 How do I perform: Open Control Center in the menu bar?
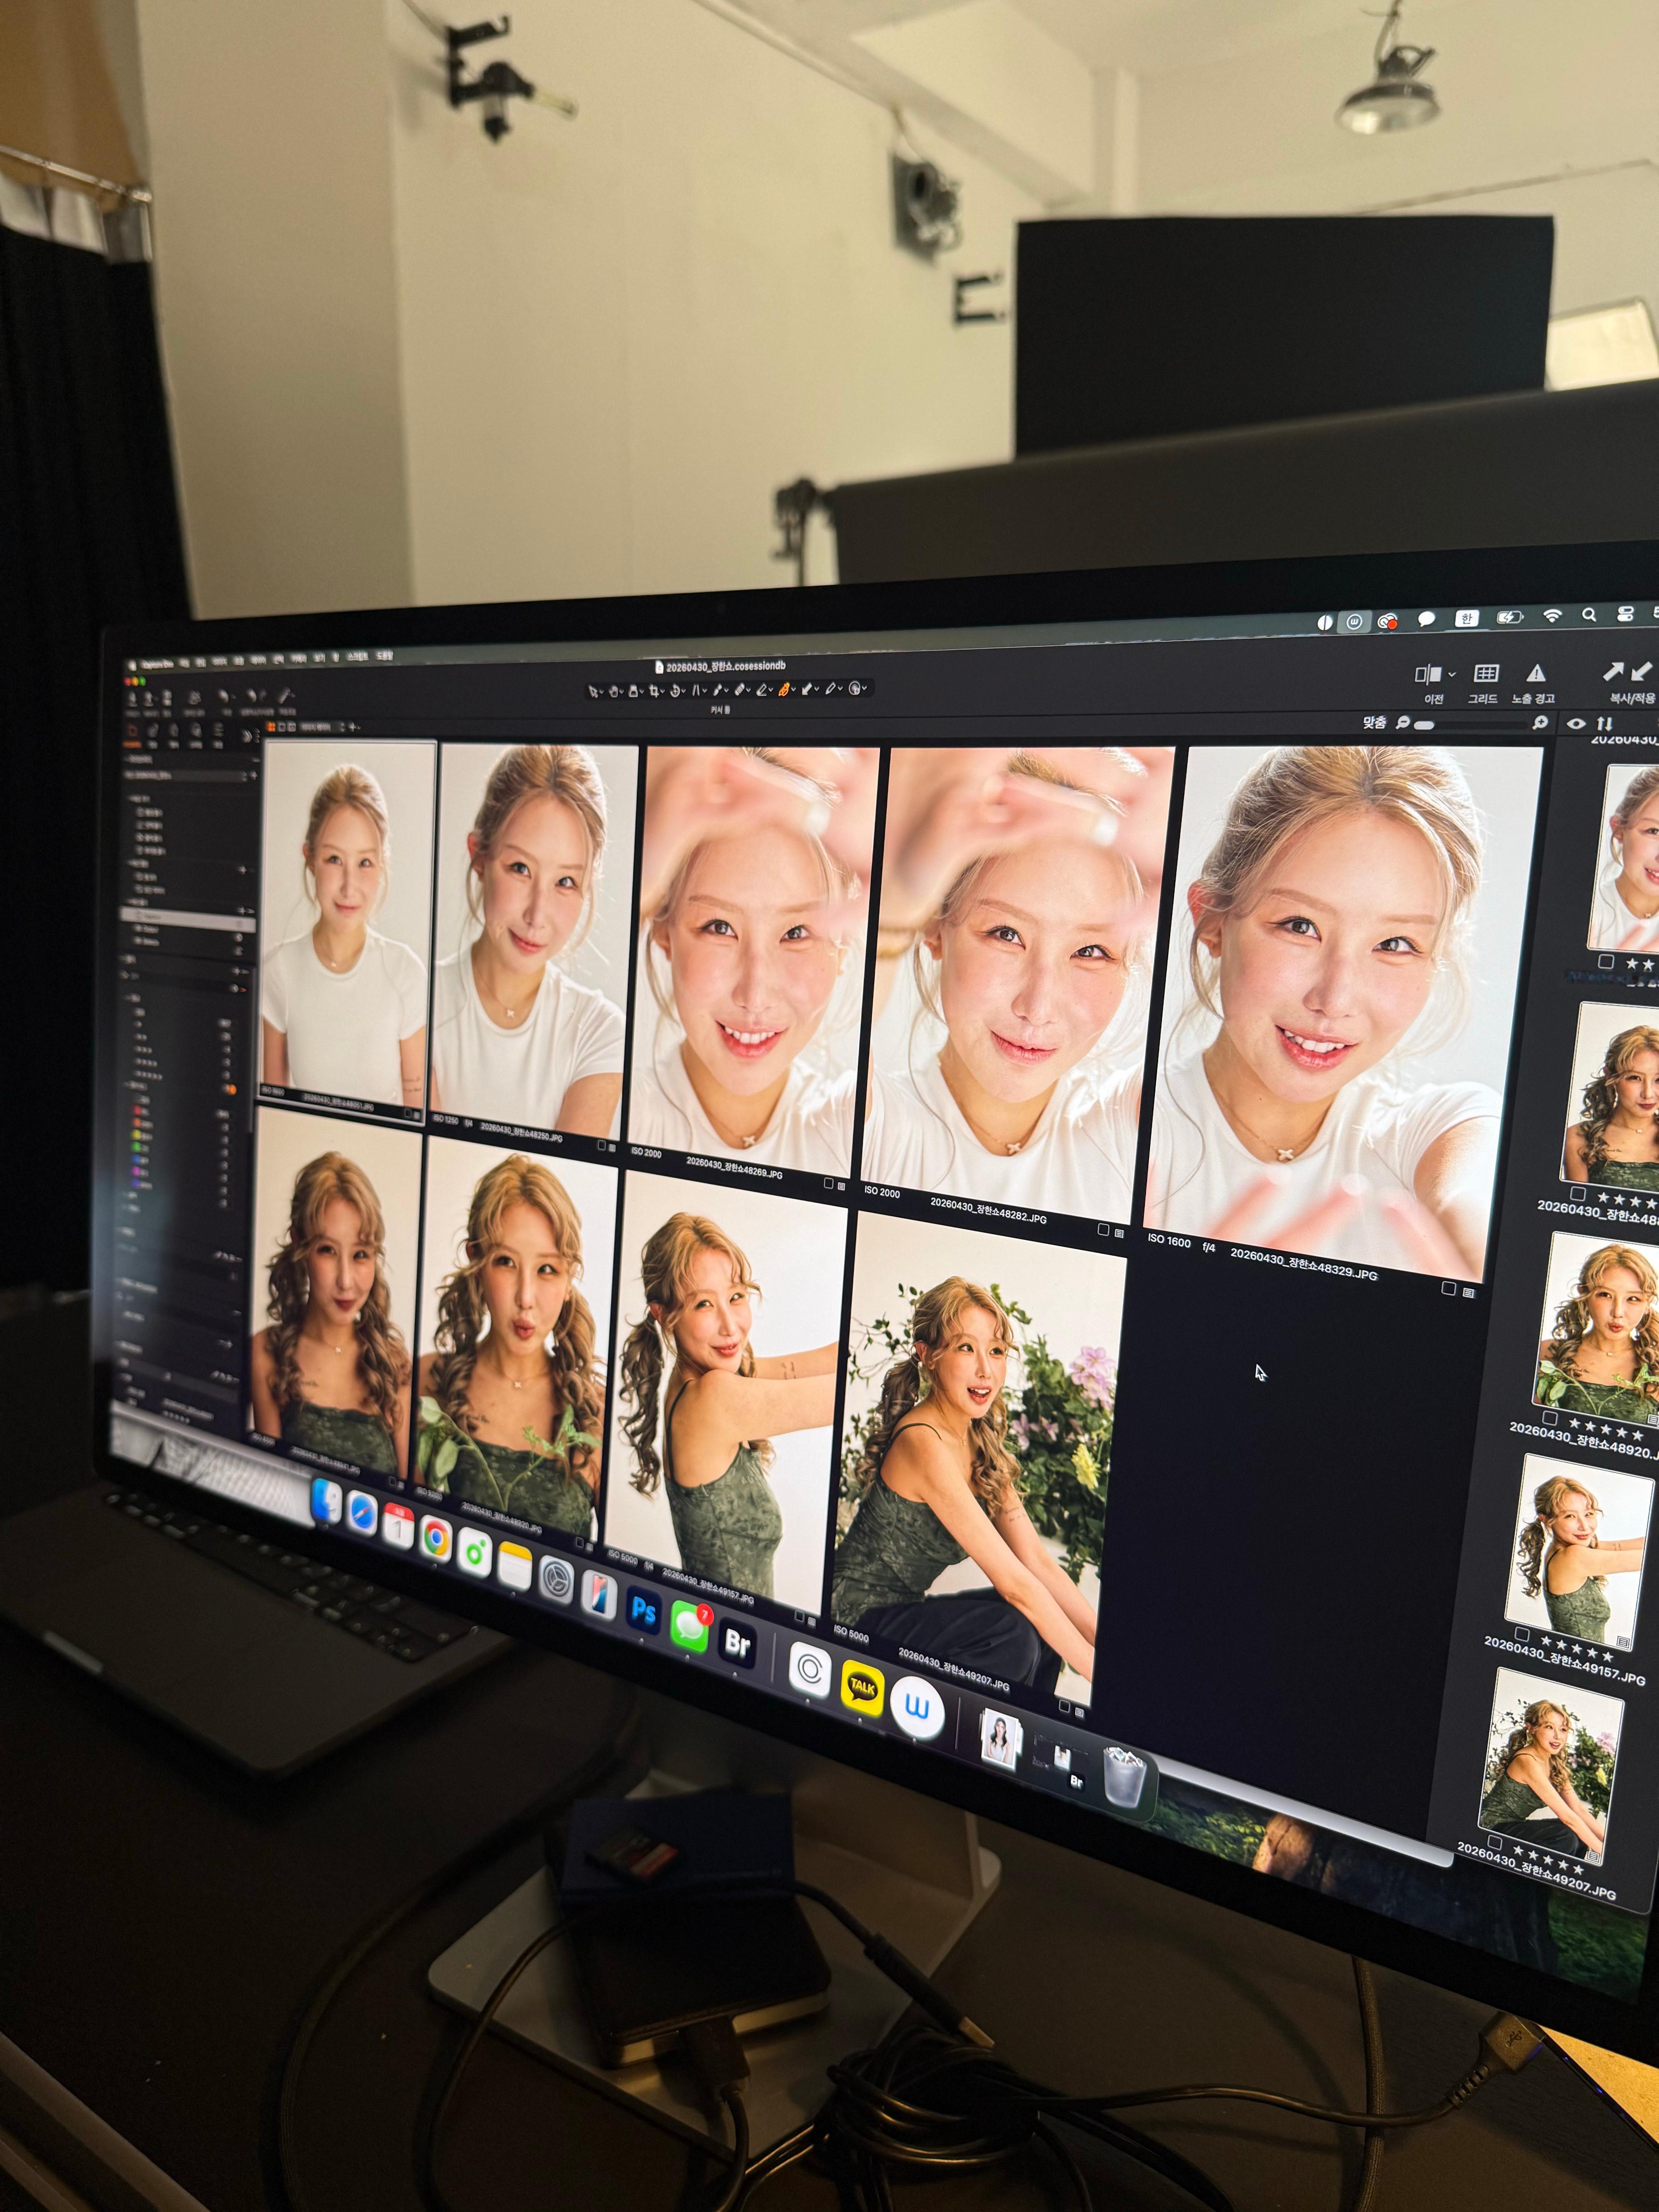[x=1626, y=615]
